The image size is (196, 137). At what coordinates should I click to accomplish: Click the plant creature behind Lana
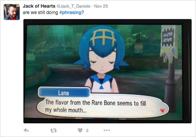139,43
